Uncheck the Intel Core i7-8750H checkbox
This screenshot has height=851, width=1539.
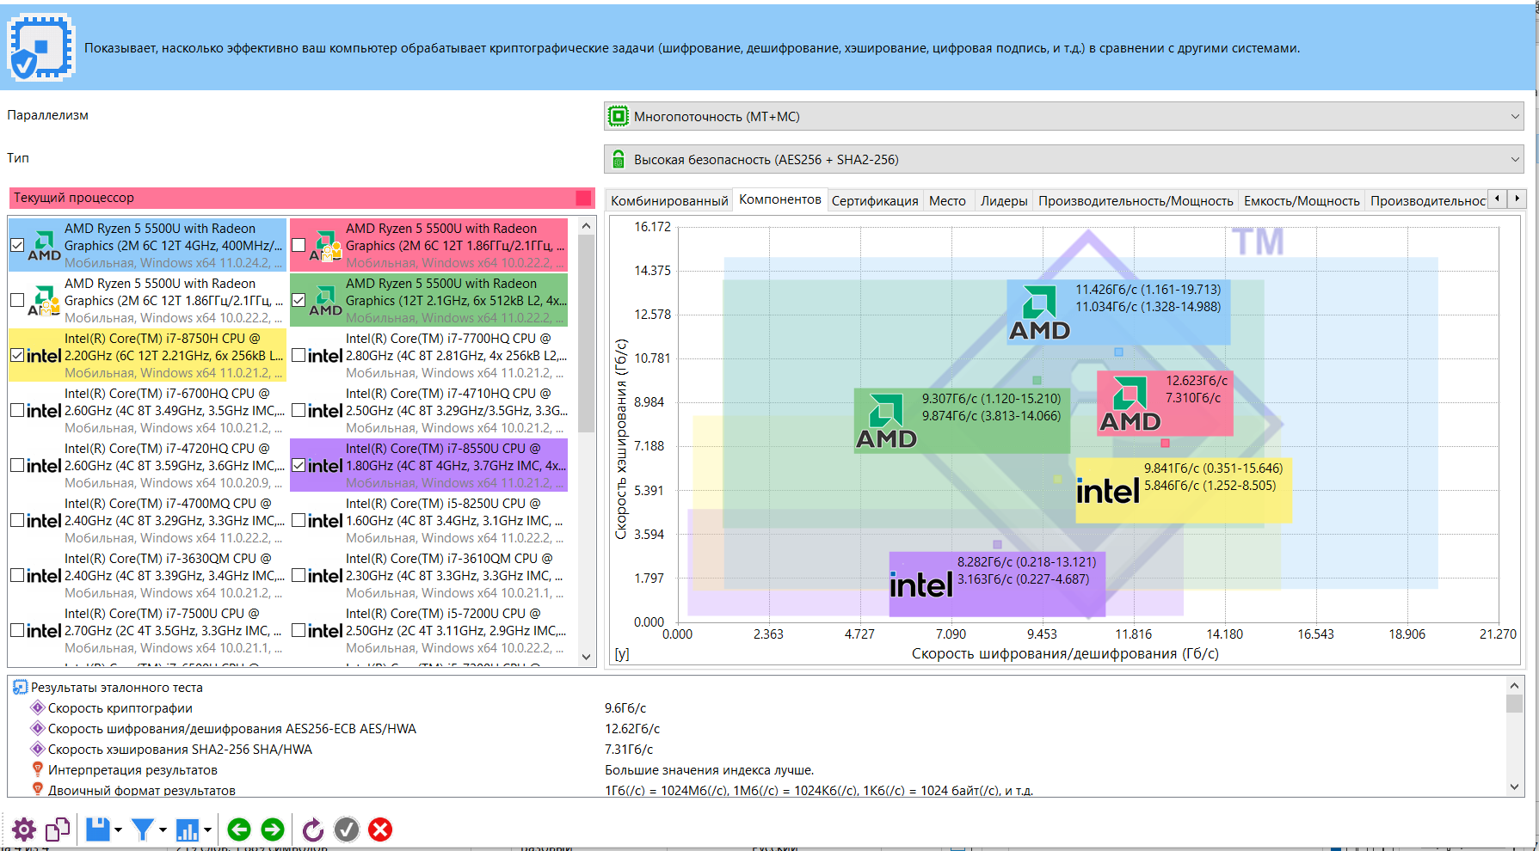[x=17, y=355]
